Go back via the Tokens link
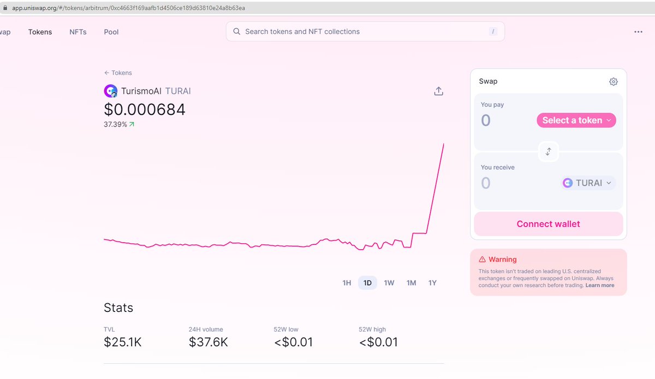The height and width of the screenshot is (379, 655). tap(118, 73)
